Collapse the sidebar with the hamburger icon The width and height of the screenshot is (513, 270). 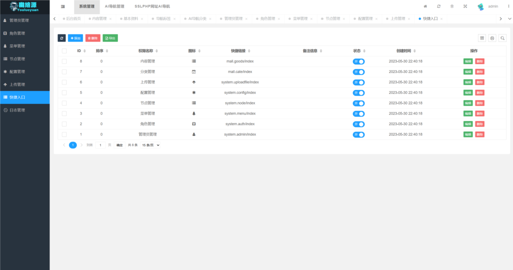(x=63, y=6)
